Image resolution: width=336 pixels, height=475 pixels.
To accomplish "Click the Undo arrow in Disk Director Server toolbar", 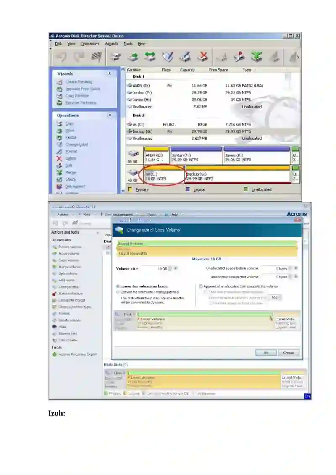I will tap(62, 57).
